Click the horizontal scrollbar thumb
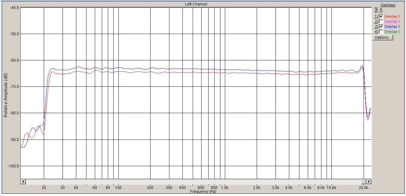This screenshot has width=406, height=196. coord(364,182)
